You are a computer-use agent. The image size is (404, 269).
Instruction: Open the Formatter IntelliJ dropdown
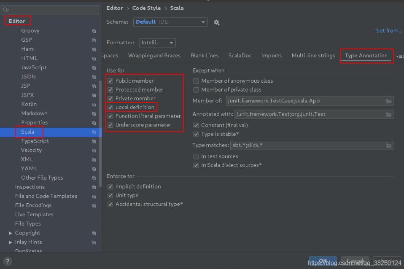157,43
